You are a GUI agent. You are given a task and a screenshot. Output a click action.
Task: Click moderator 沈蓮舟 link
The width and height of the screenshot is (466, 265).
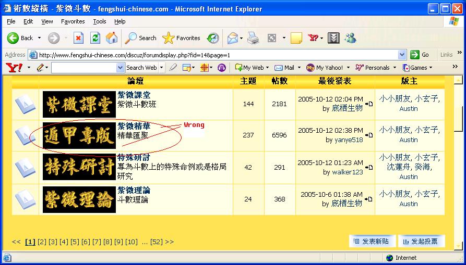398,167
